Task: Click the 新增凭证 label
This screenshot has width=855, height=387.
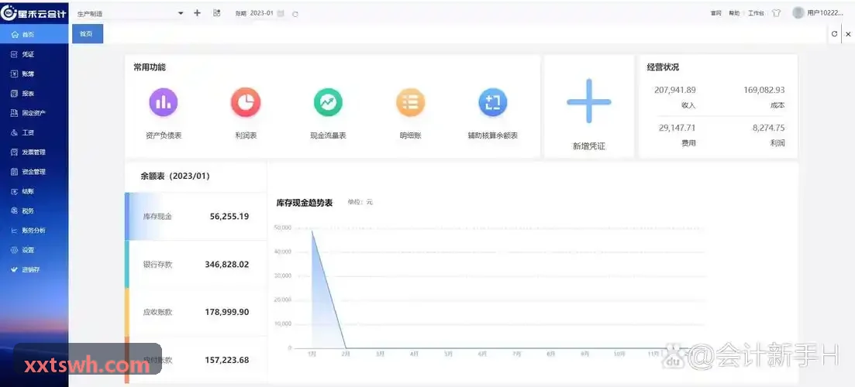Action: (x=589, y=146)
